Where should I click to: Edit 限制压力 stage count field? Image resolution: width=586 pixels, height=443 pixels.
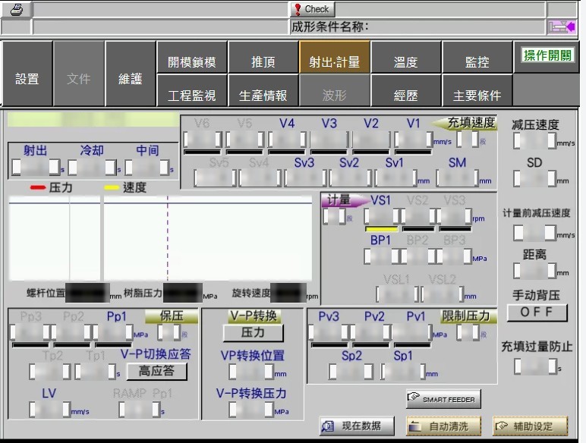pos(468,332)
